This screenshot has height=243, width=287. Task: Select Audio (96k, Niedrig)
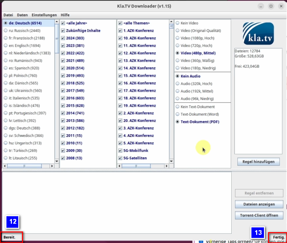pos(194,99)
